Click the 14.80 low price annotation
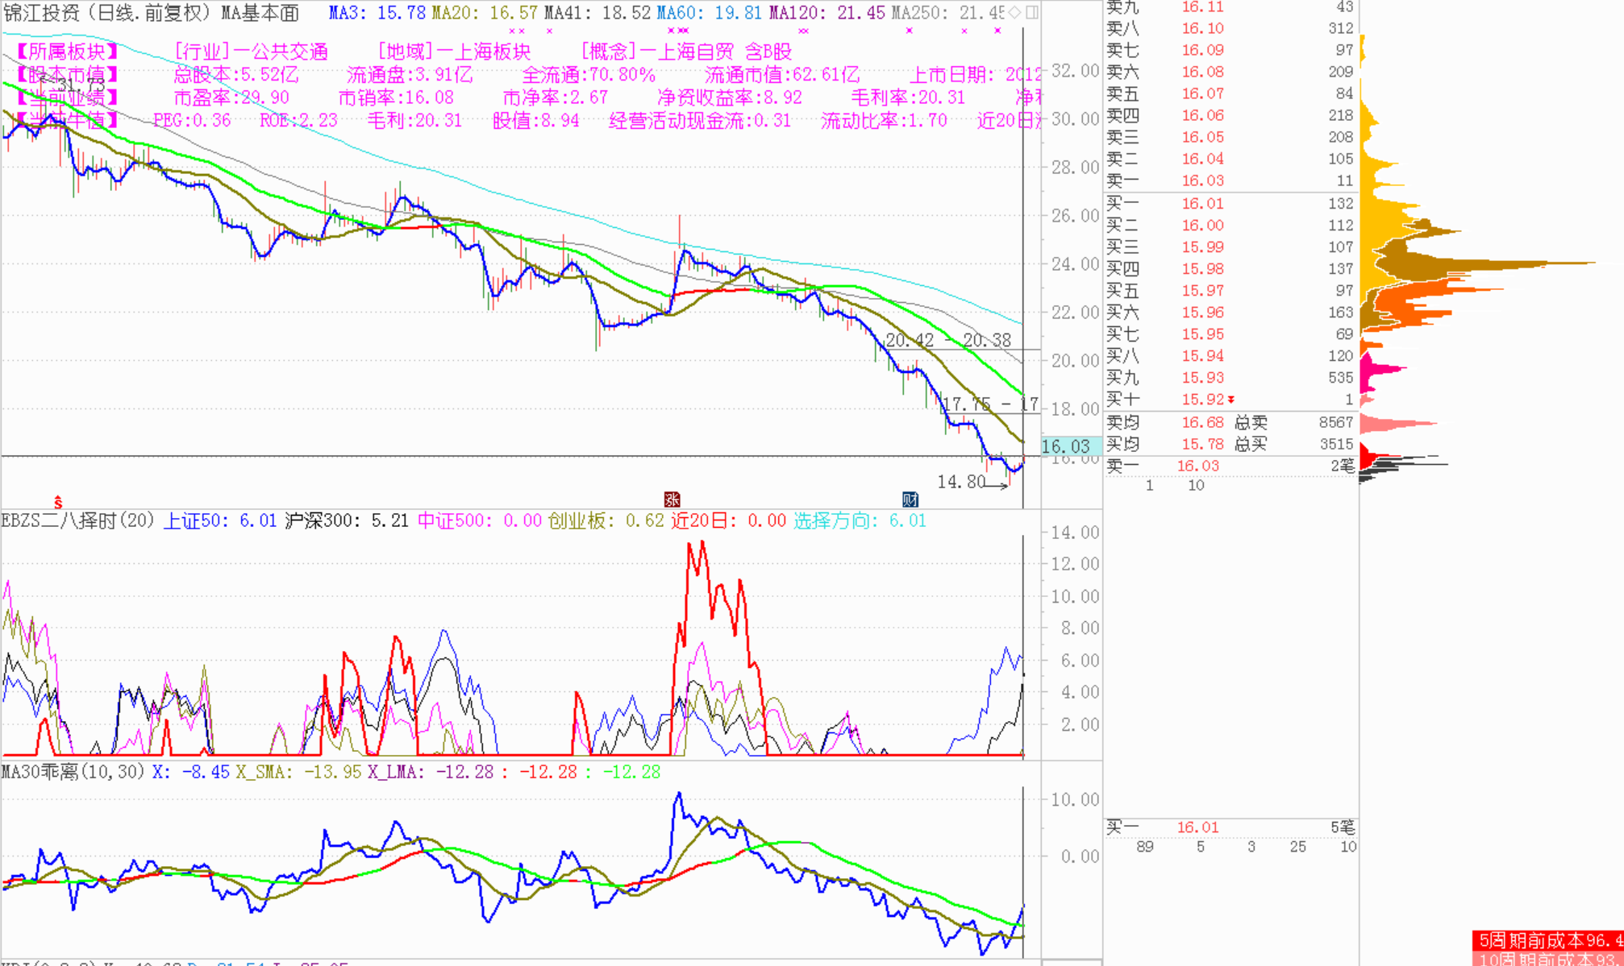 pyautogui.click(x=961, y=482)
